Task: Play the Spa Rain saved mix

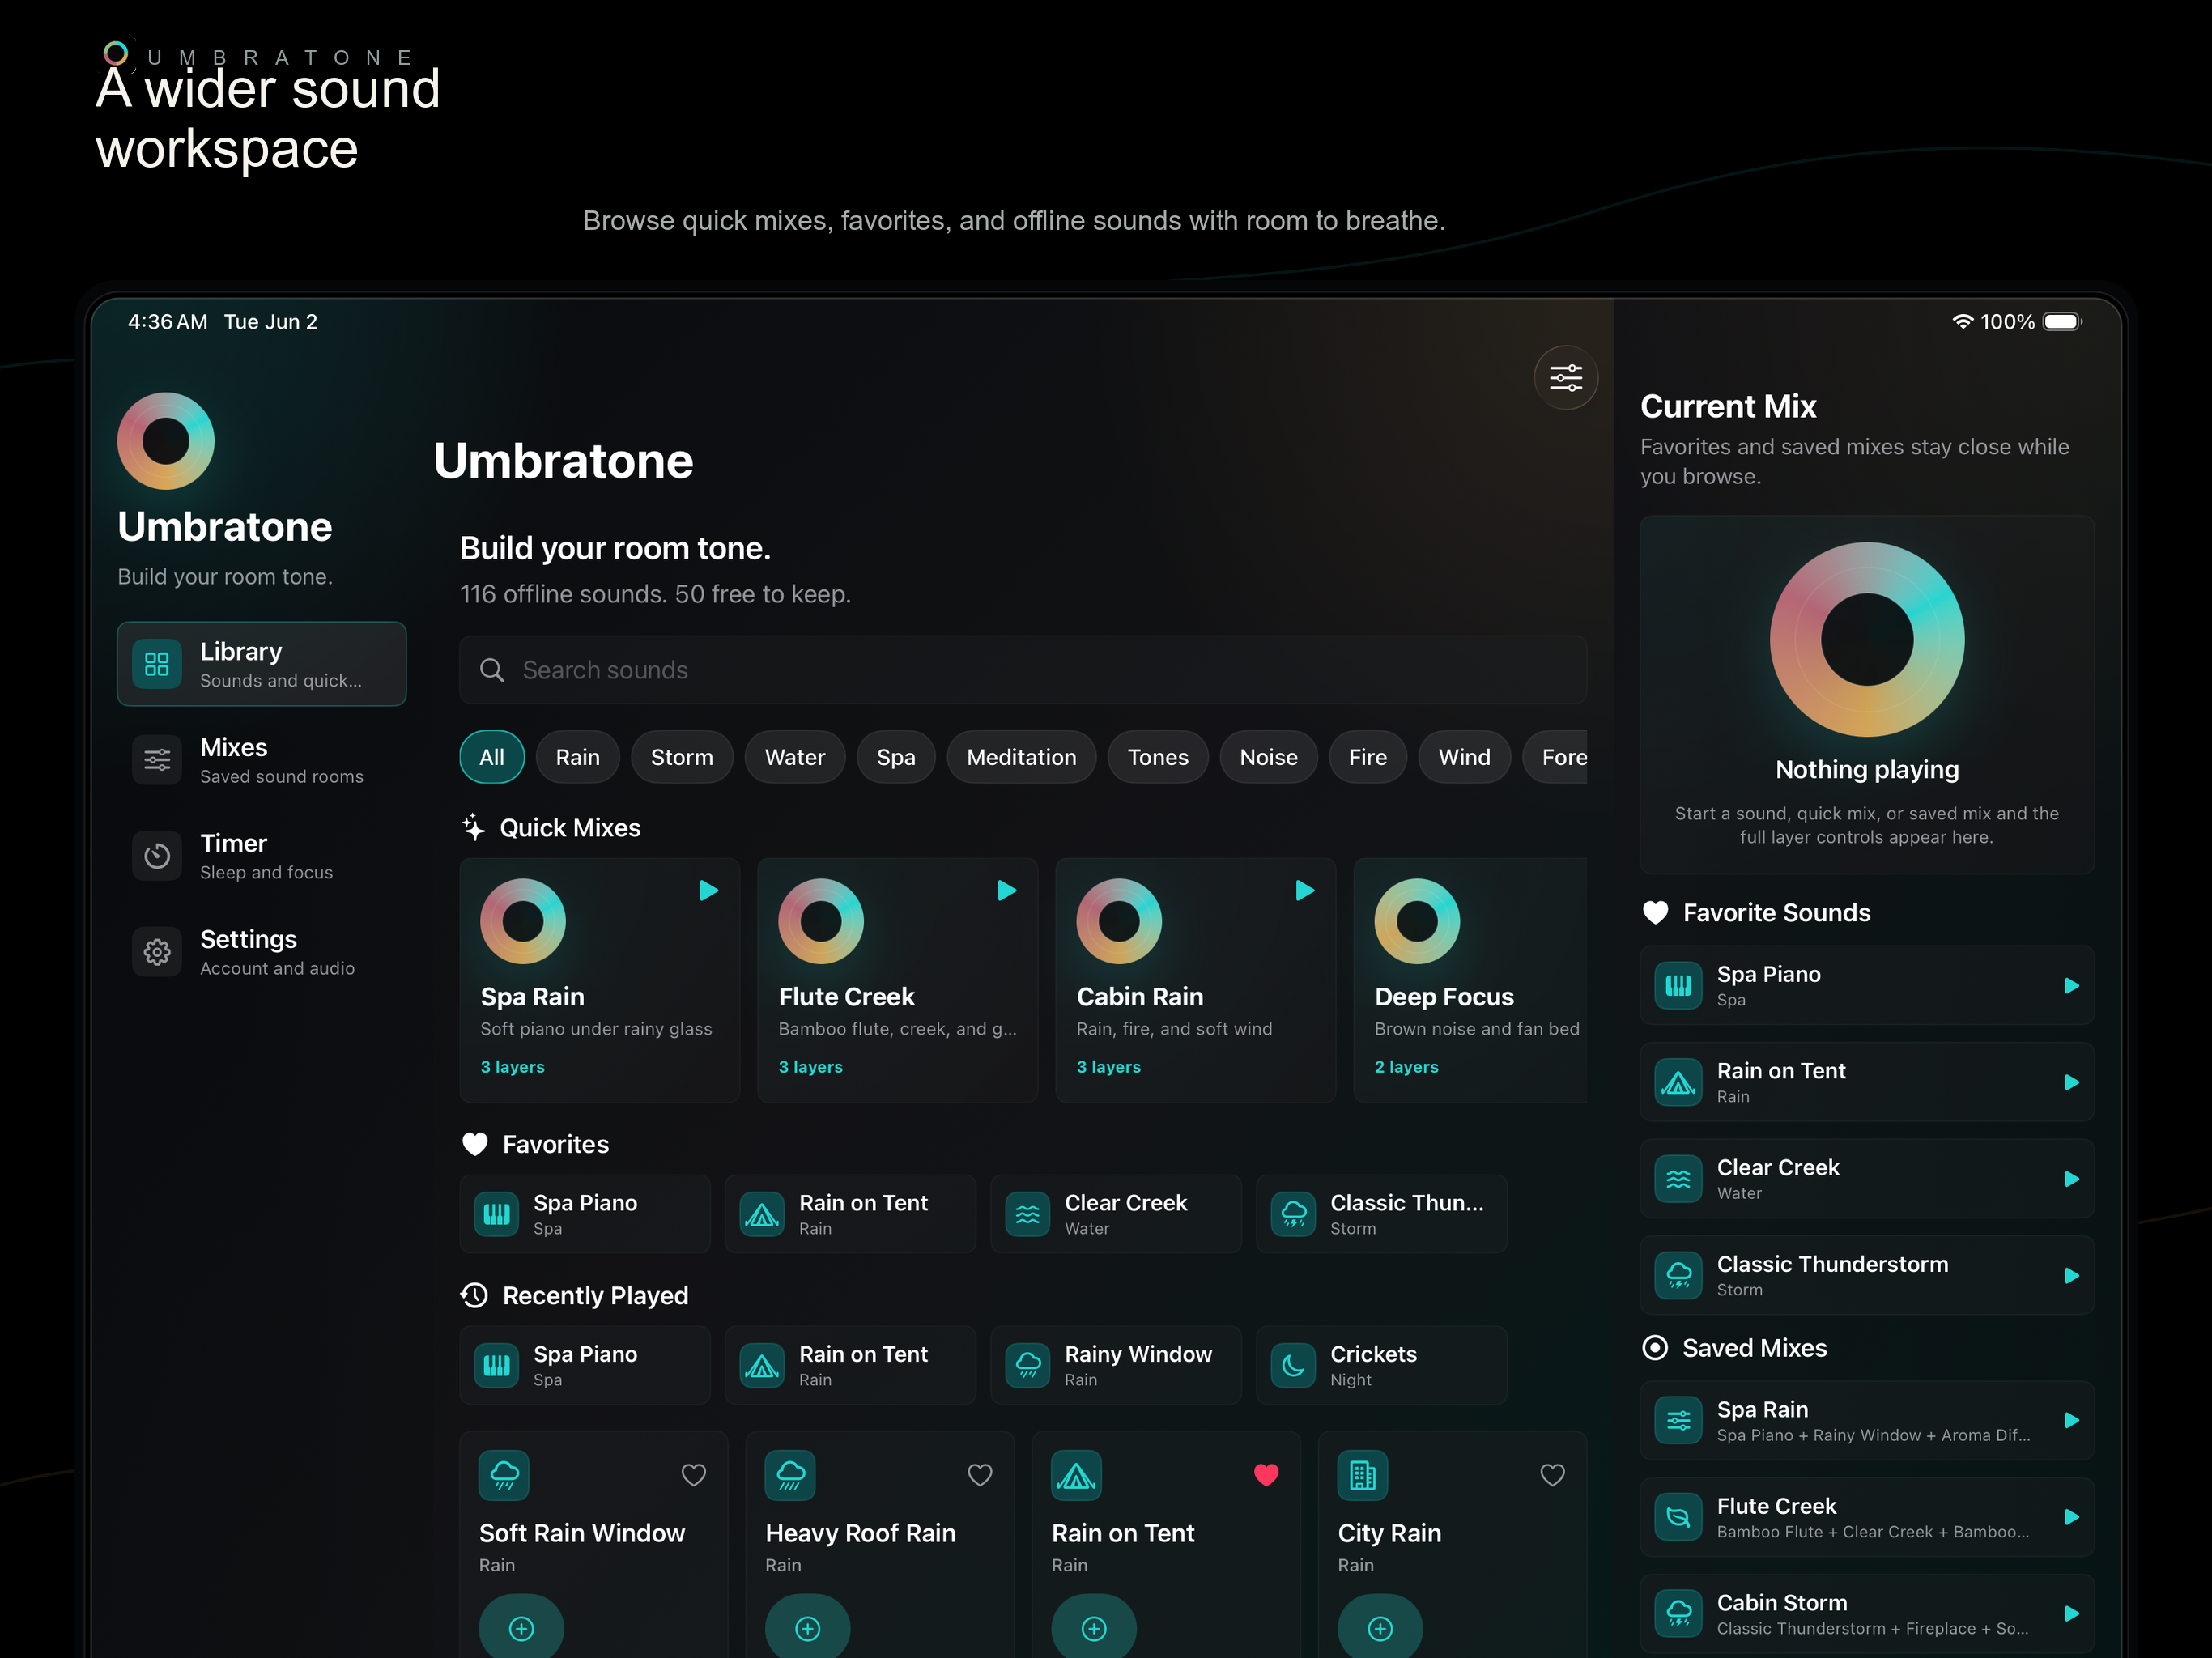Action: [x=2071, y=1421]
